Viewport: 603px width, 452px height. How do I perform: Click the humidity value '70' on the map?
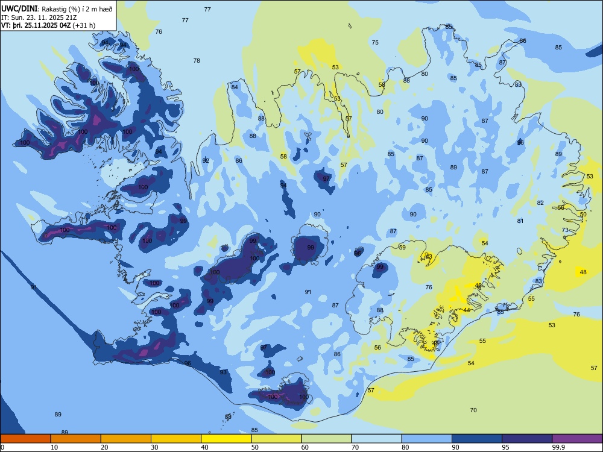[x=473, y=410]
